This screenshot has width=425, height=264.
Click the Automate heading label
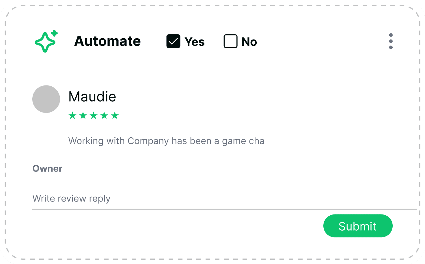click(x=107, y=41)
